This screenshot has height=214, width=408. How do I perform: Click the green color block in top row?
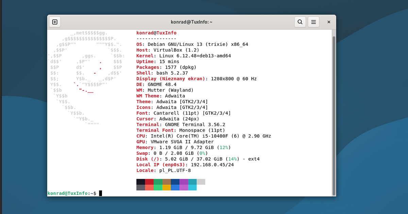pos(158,182)
